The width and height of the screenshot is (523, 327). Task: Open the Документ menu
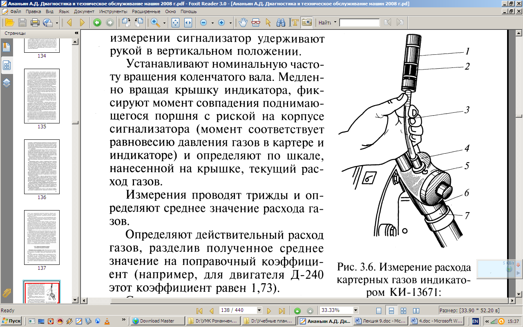[x=85, y=11]
